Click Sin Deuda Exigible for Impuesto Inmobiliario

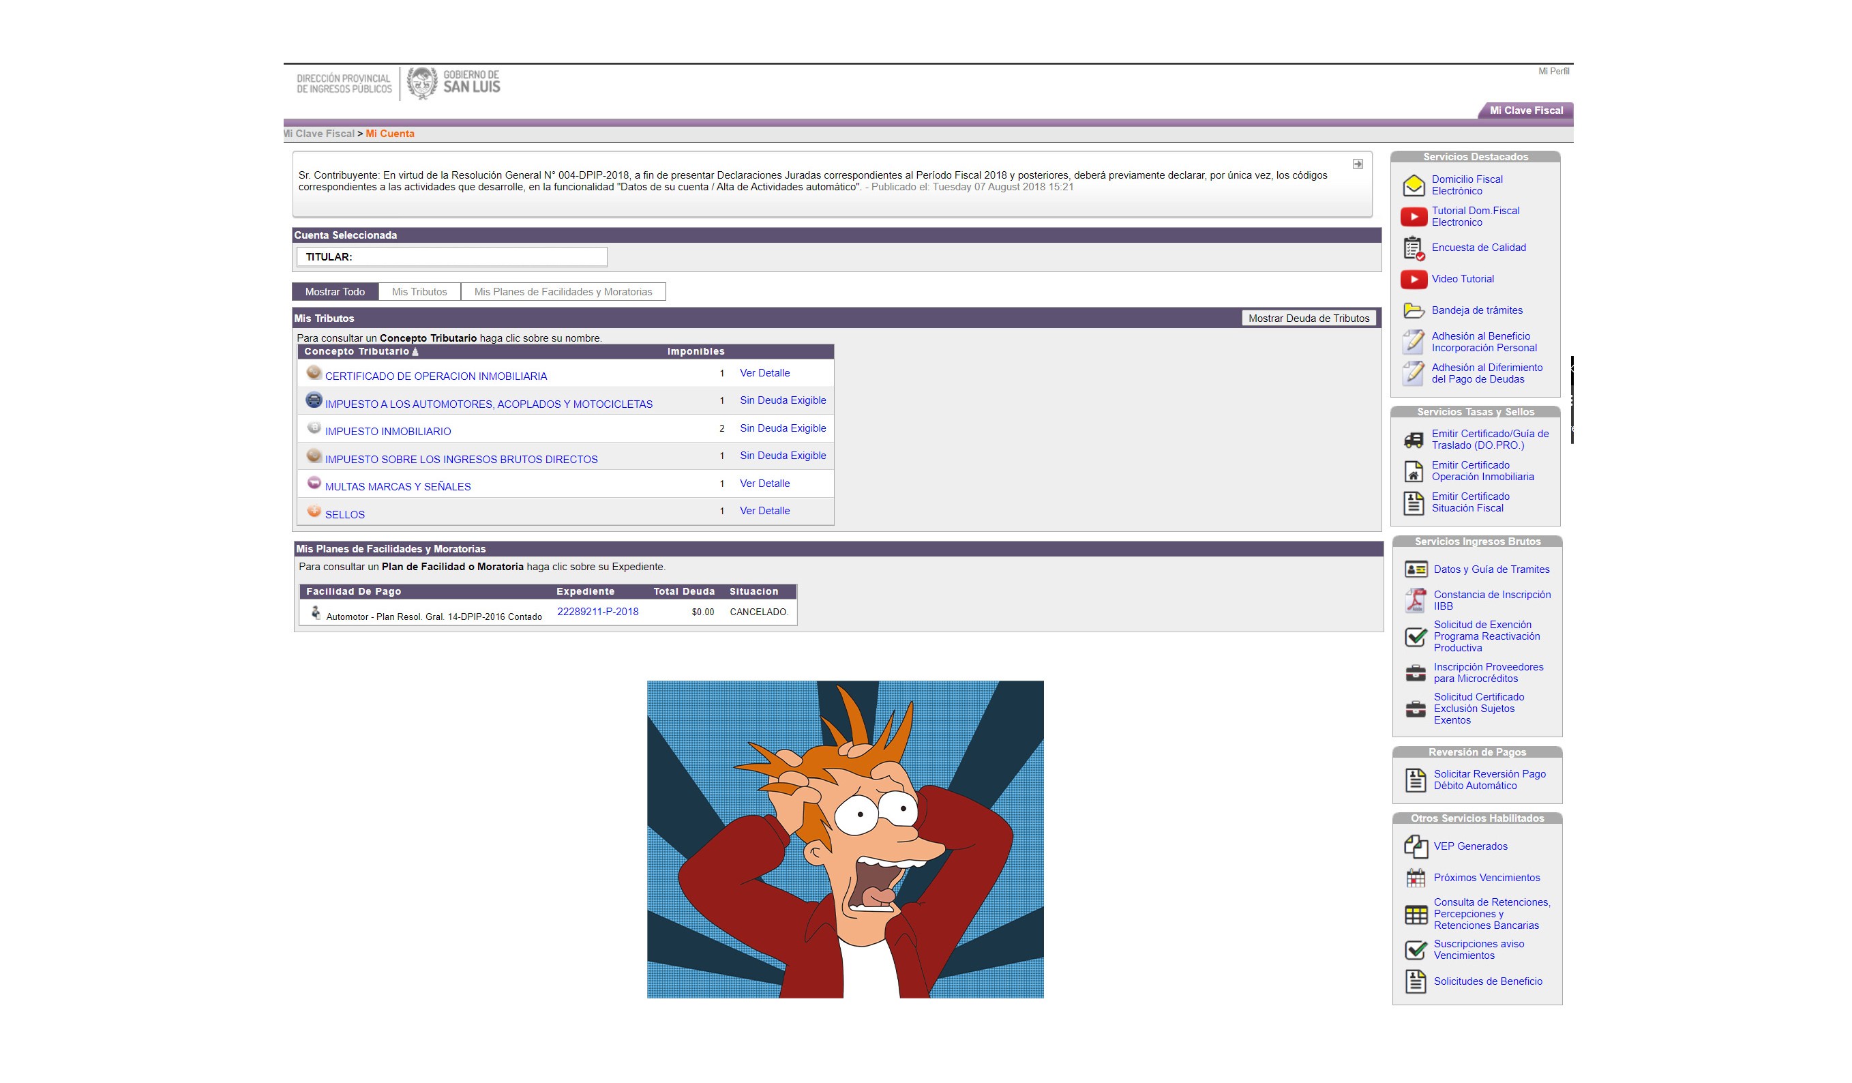point(783,428)
